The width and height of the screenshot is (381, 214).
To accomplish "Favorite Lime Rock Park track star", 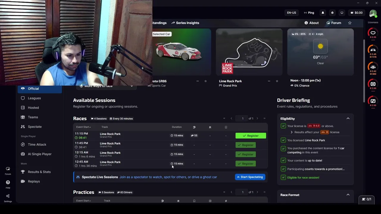I will click(x=277, y=81).
